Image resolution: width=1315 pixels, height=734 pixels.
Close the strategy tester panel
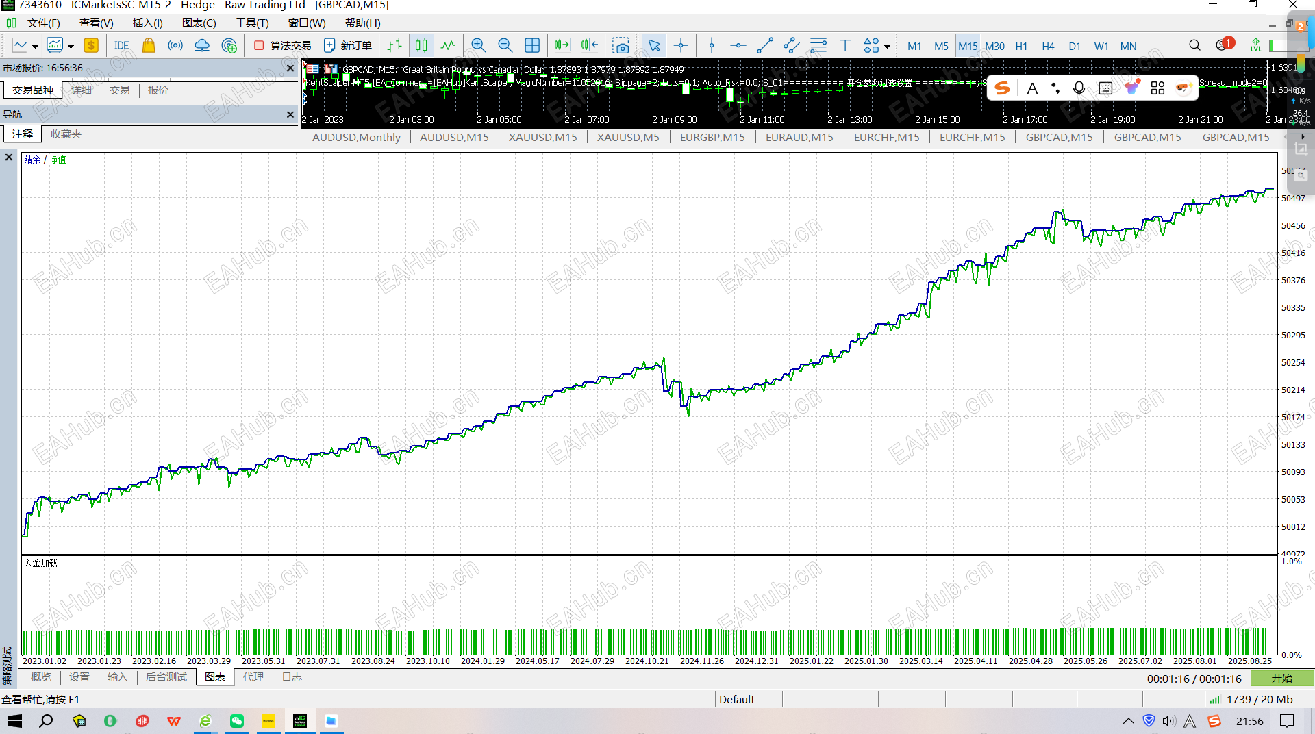(9, 157)
